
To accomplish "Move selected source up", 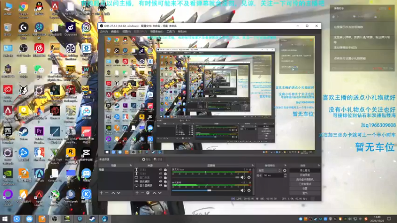I will coord(154,193).
